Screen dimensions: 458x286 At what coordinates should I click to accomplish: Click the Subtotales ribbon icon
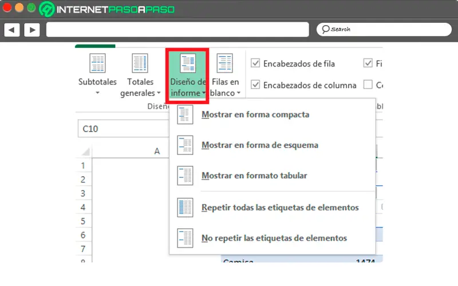pyautogui.click(x=97, y=63)
